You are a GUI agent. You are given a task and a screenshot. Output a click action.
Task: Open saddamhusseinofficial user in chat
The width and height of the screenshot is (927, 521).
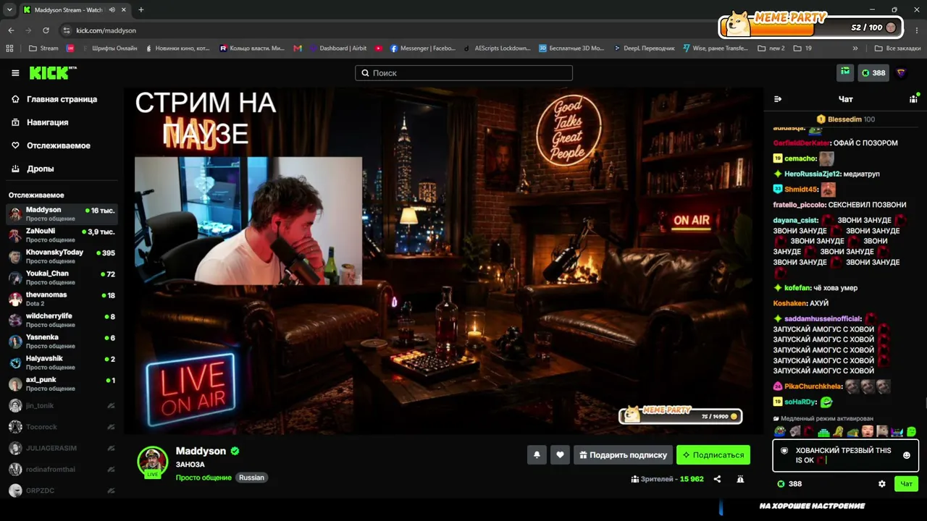pyautogui.click(x=823, y=319)
